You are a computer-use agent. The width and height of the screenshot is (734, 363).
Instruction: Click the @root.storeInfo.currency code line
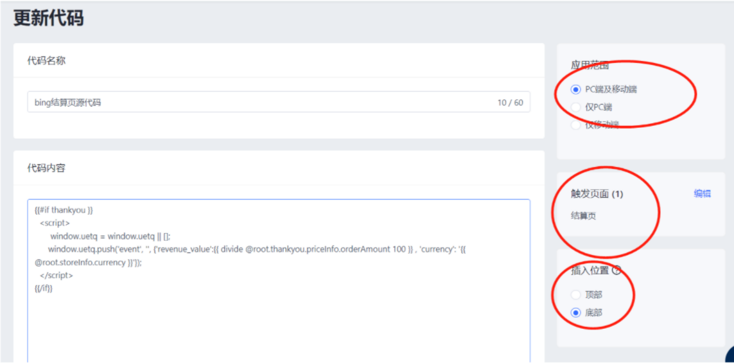click(x=88, y=262)
